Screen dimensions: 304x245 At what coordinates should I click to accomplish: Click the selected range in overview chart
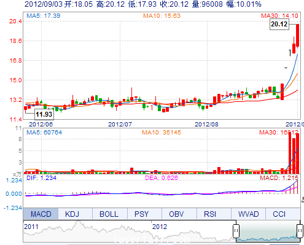pos(268,231)
